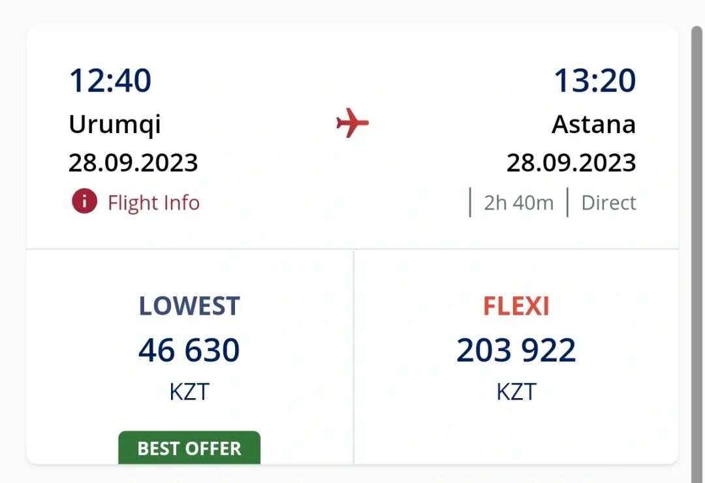705x483 pixels.
Task: Click the 13:20 arrival time
Action: [x=595, y=81]
